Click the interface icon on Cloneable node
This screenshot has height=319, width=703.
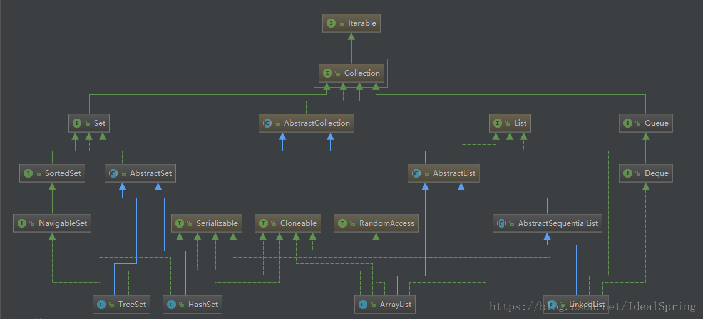[264, 223]
